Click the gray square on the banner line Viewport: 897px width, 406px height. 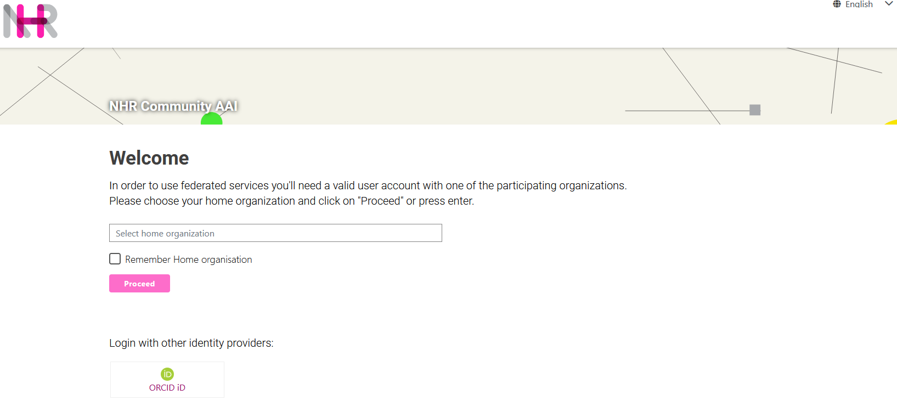pos(755,110)
